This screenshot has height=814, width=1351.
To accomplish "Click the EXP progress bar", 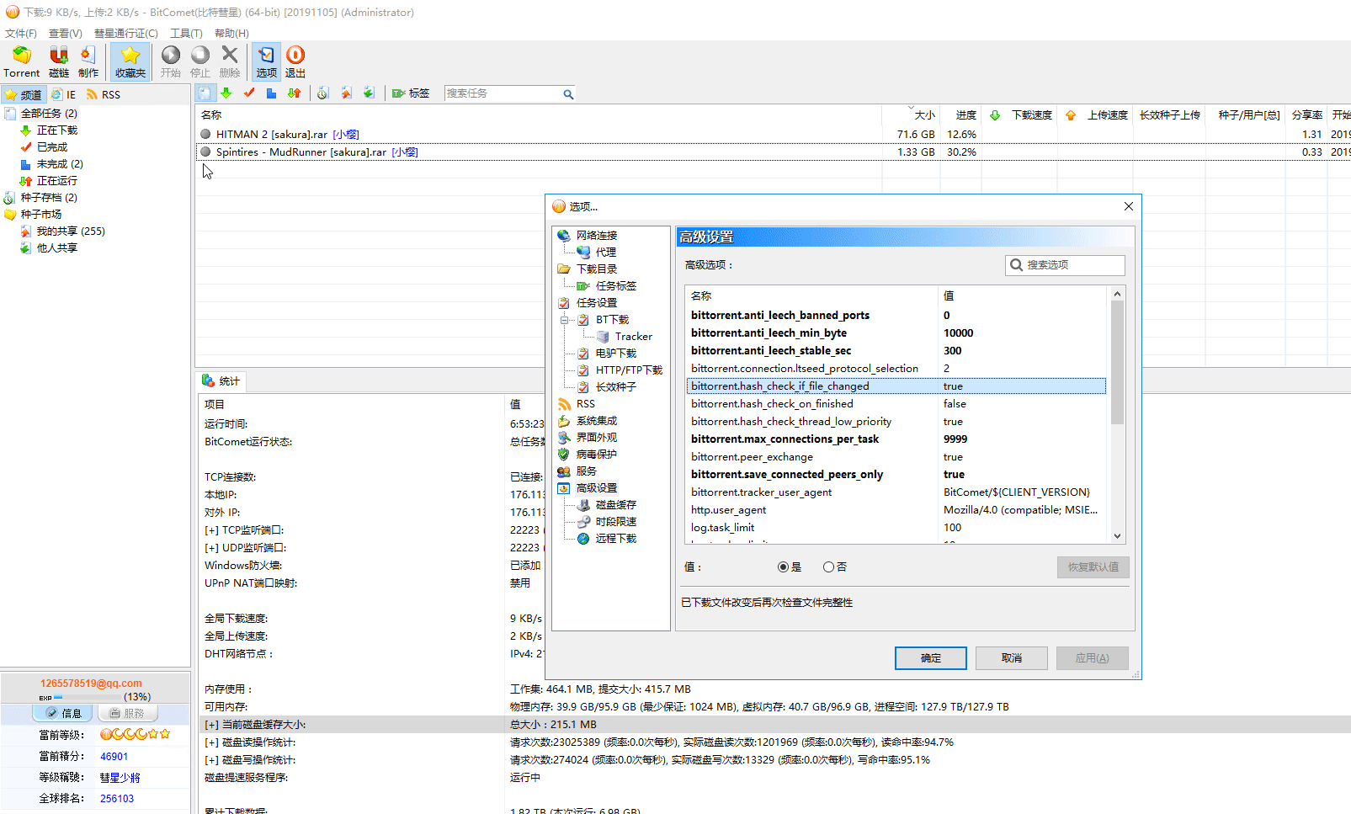I will coord(88,697).
